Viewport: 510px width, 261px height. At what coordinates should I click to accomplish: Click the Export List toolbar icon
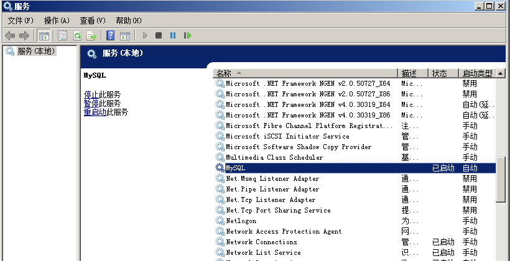[x=91, y=35]
